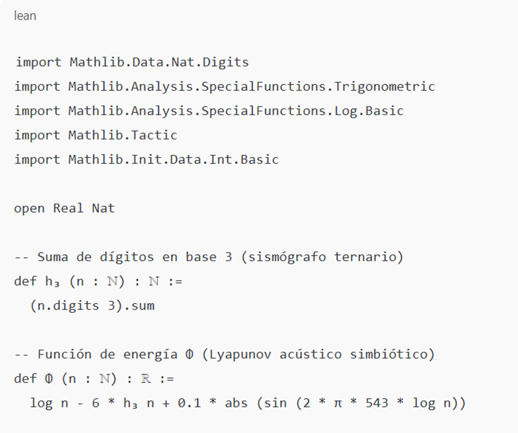
Task: Click the Init.Data.Int.Basic import line
Action: (146, 159)
